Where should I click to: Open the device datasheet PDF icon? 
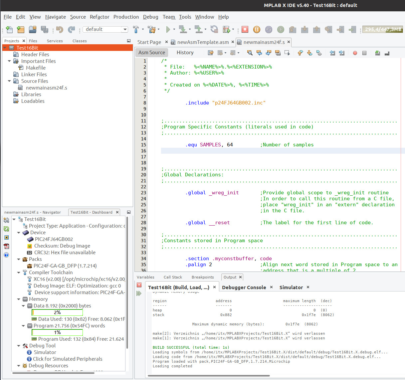[6, 246]
